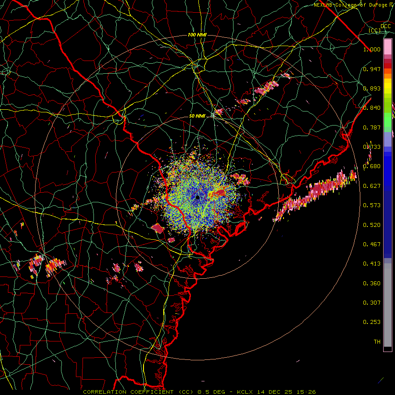The image size is (395, 395).
Task: Click the 0.947 value on the scale
Action: (x=372, y=69)
